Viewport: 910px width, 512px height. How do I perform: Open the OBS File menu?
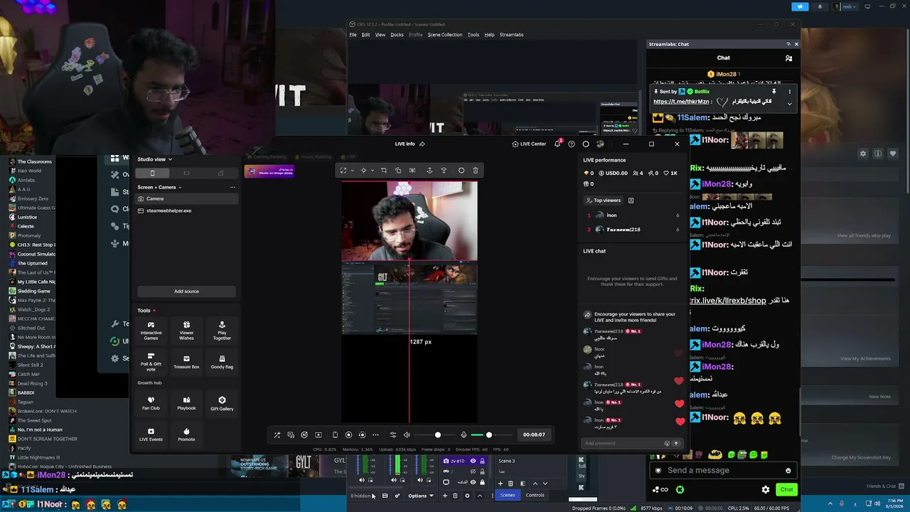coord(353,35)
